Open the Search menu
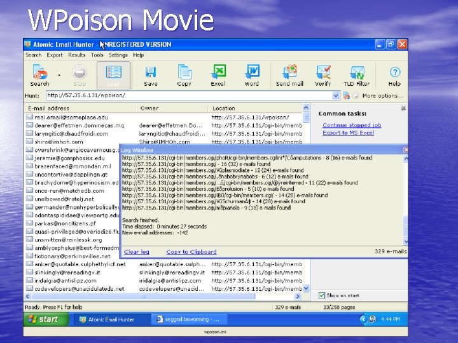 (33, 55)
